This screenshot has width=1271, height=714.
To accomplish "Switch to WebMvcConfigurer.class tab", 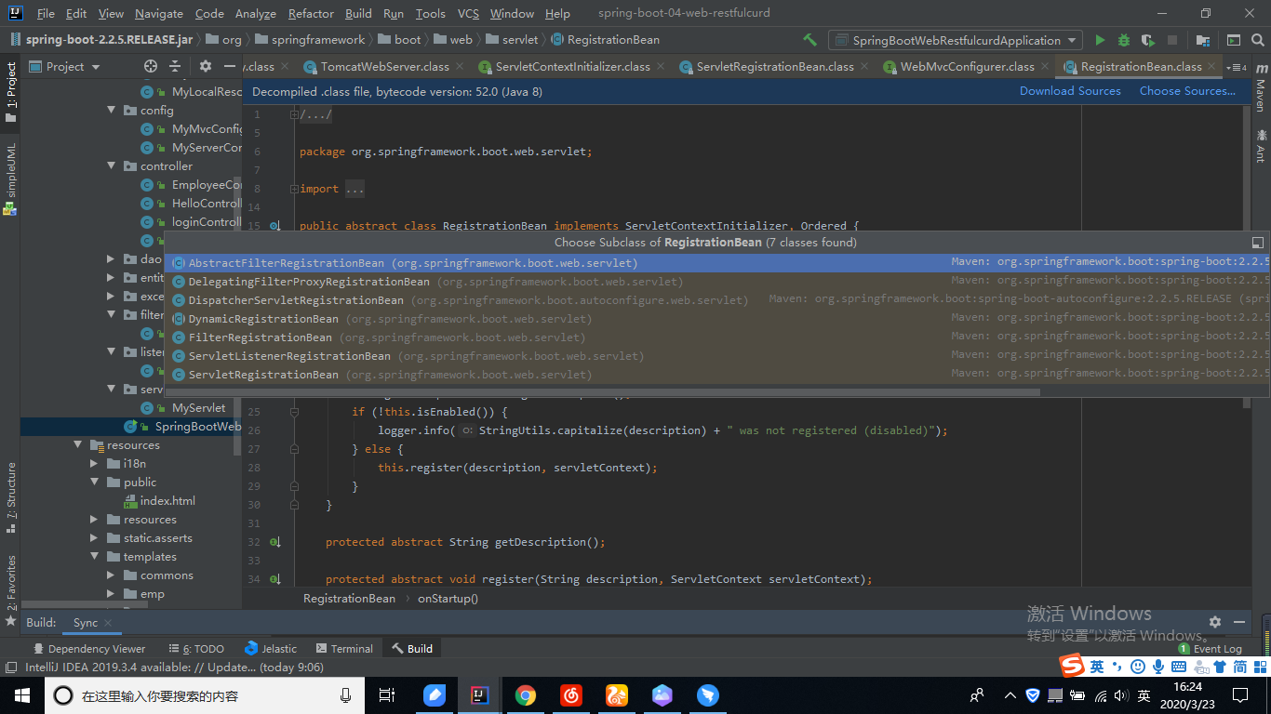I will point(967,67).
